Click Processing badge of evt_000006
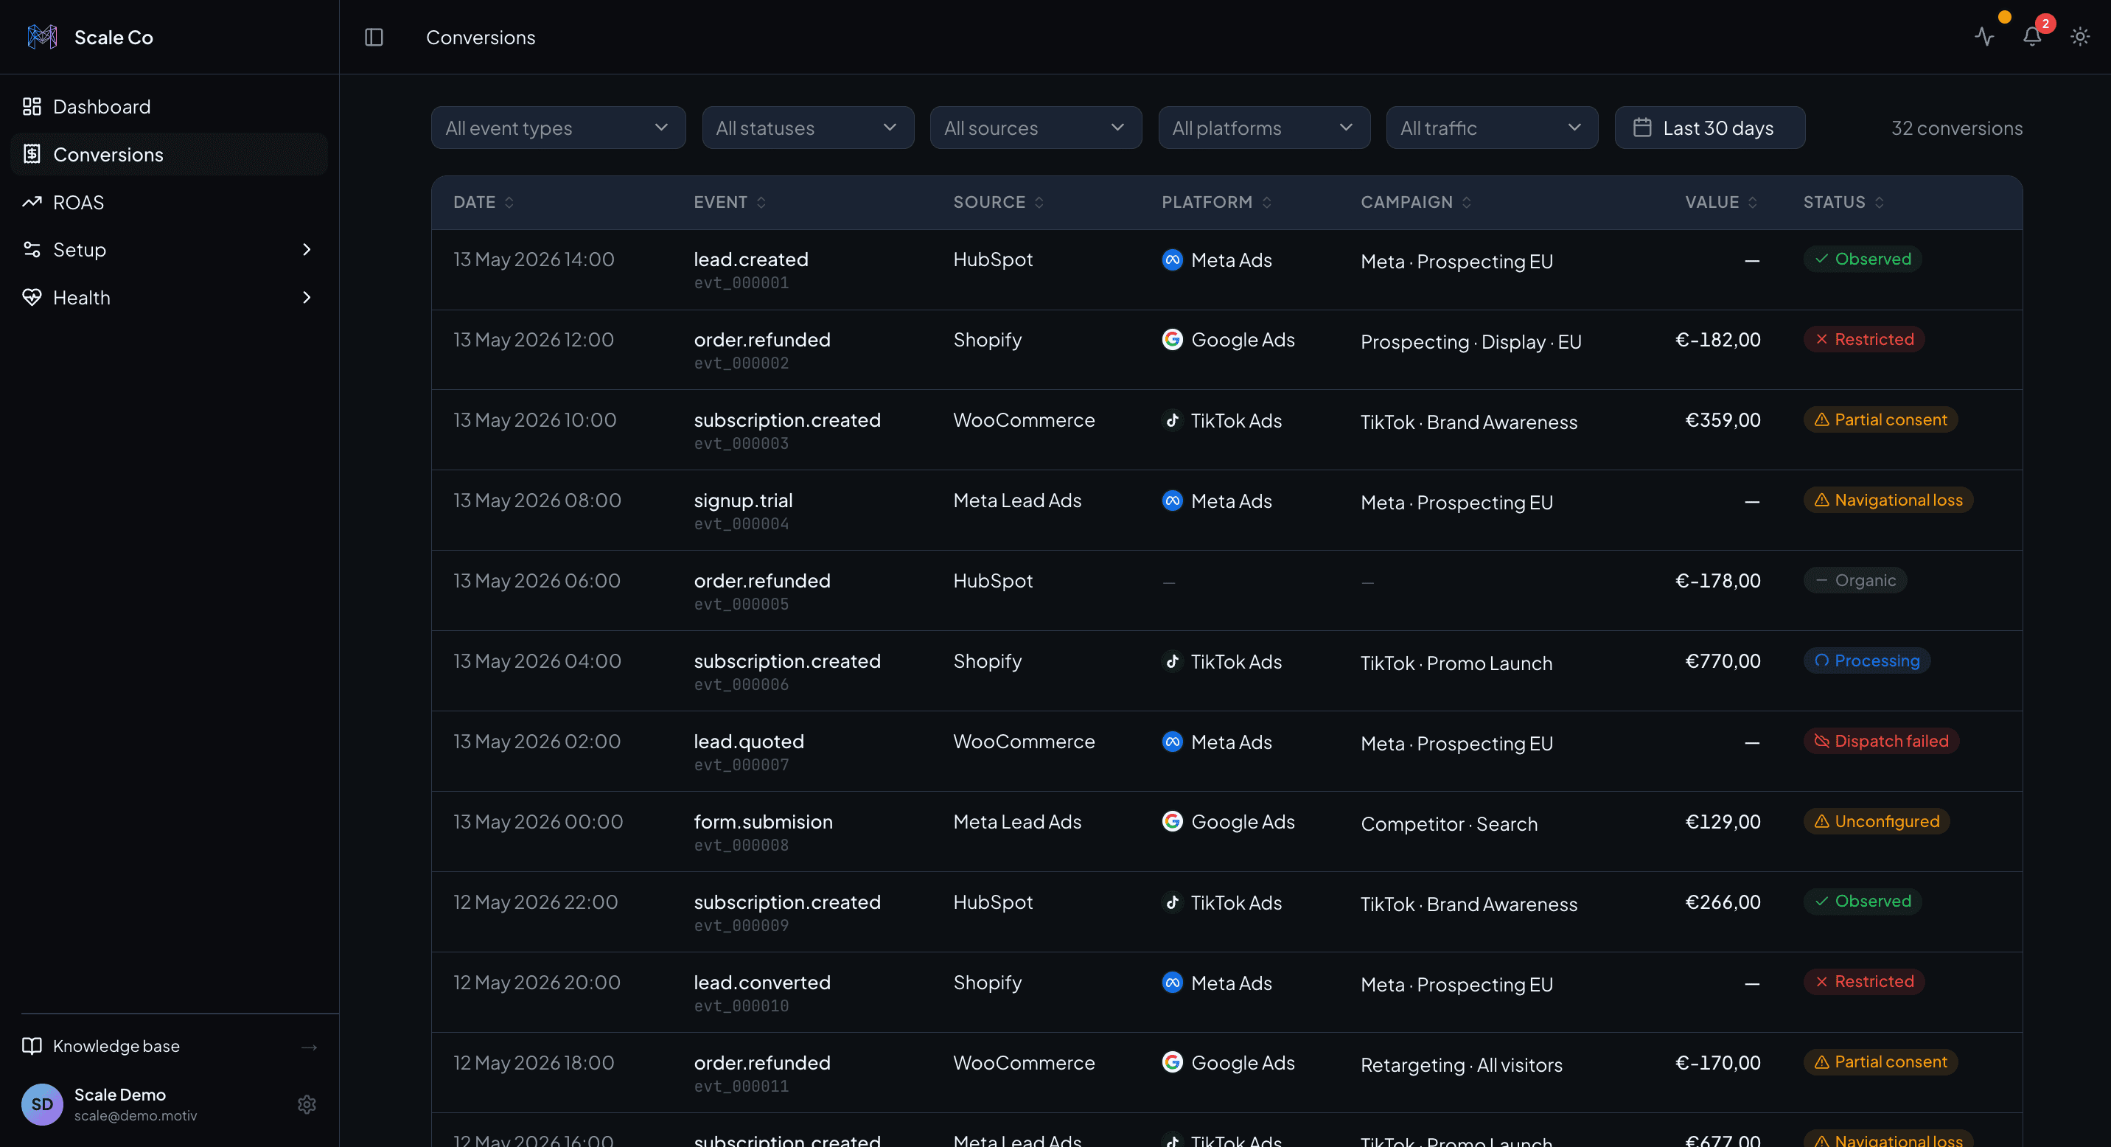This screenshot has height=1147, width=2111. pyautogui.click(x=1867, y=660)
